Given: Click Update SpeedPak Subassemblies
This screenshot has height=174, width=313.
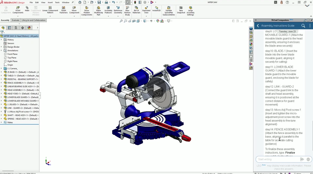Looking at the screenshot, I should pos(169,11).
